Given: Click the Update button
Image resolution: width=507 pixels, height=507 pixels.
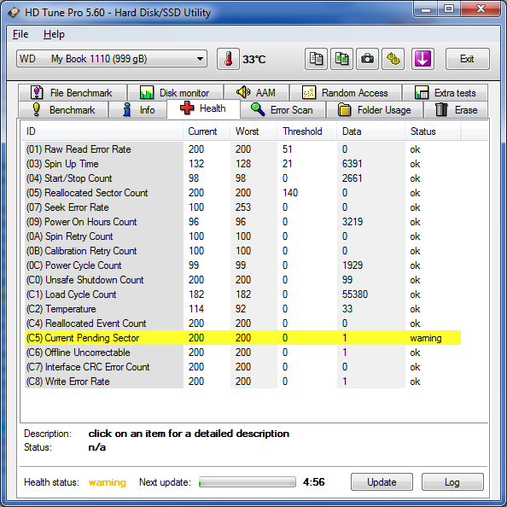Looking at the screenshot, I should (x=382, y=482).
